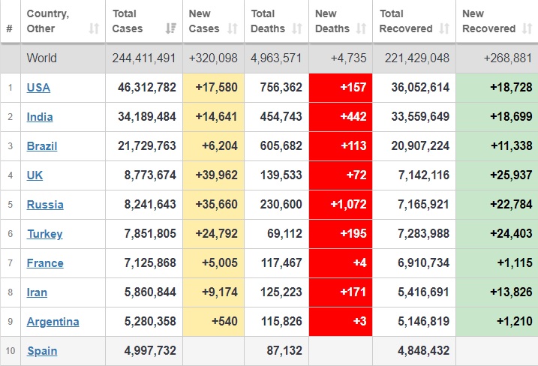Open Iran country page
This screenshot has width=538, height=366.
(38, 292)
